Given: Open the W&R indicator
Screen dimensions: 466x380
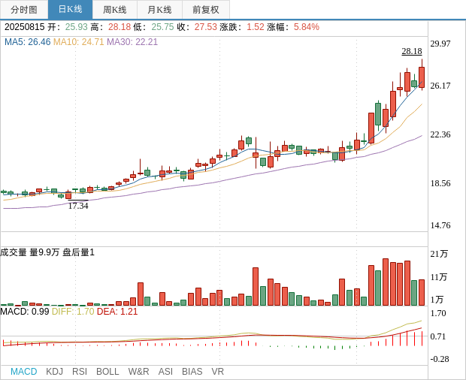Looking at the screenshot, I should (x=138, y=372).
